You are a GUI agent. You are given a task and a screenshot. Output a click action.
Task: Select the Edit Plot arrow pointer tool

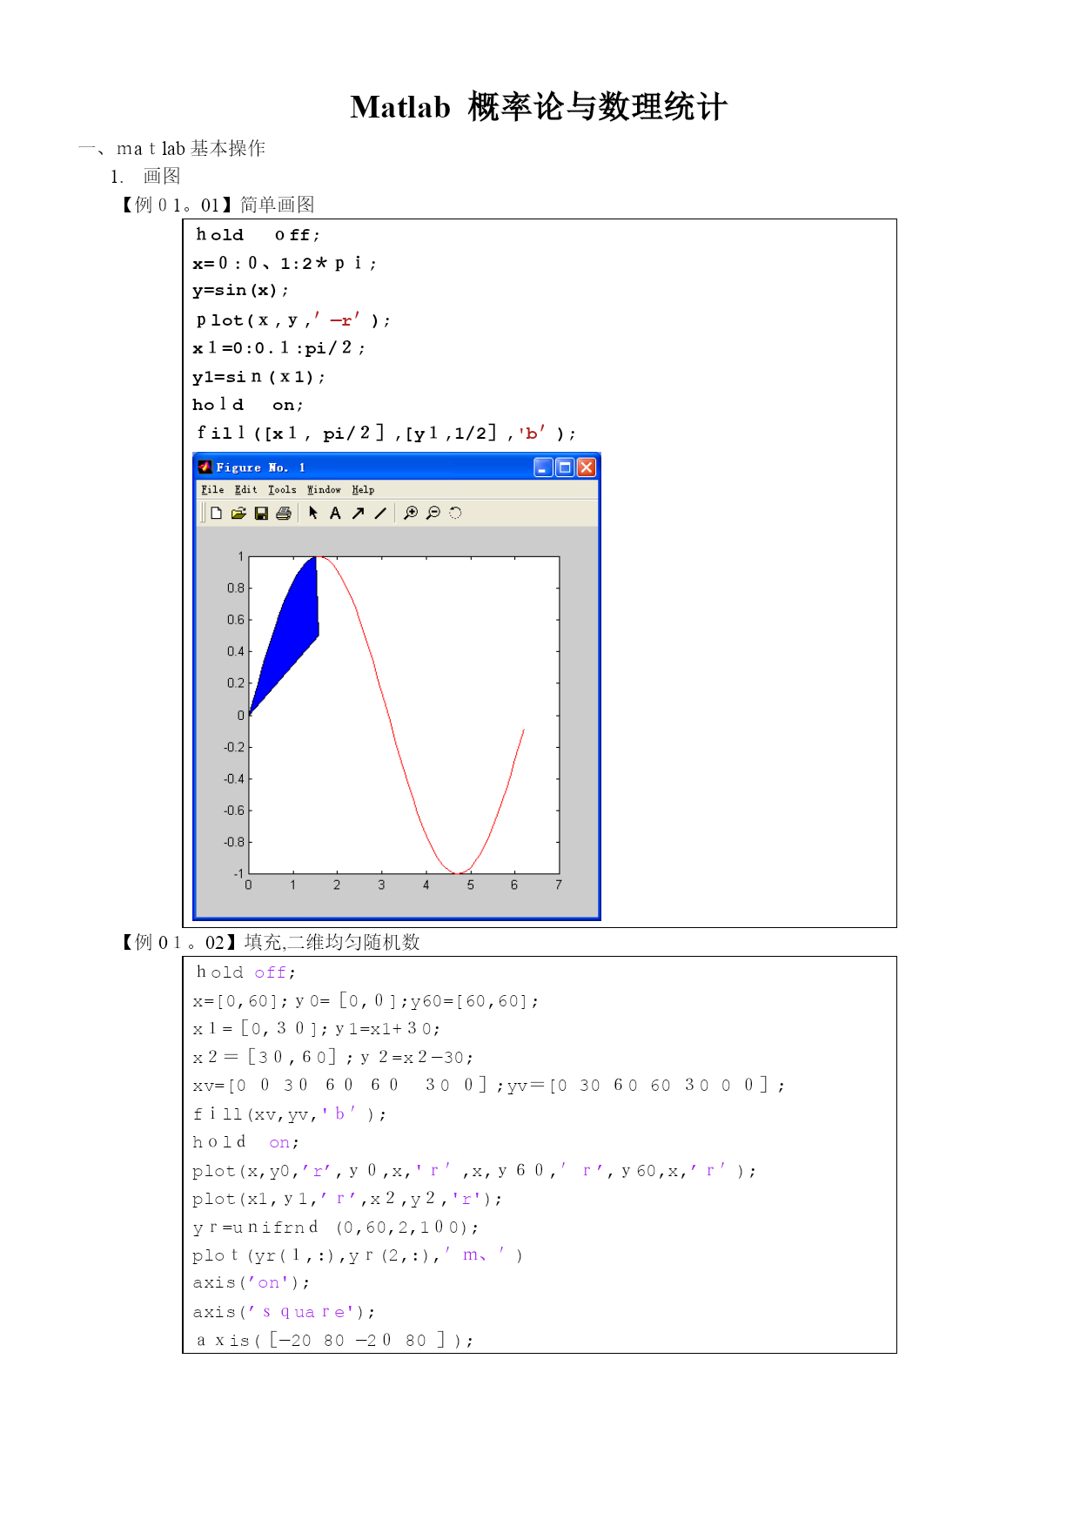[x=313, y=514]
